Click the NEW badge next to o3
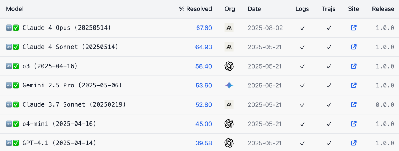The image size is (399, 151). 9,66
